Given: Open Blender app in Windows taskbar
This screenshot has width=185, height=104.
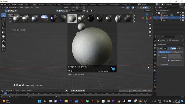Looking at the screenshot, I should coord(140,101).
